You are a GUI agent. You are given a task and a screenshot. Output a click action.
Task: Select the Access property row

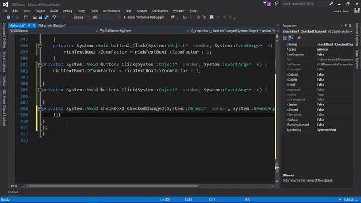click(318, 50)
